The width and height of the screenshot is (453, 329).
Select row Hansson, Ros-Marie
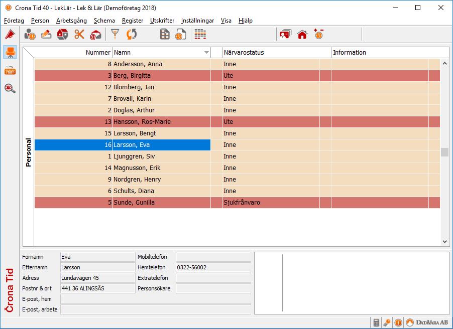[x=237, y=122]
